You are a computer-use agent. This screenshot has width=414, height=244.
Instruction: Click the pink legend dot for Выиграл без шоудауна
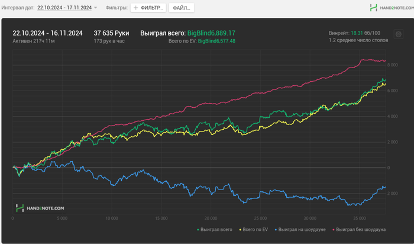point(334,230)
